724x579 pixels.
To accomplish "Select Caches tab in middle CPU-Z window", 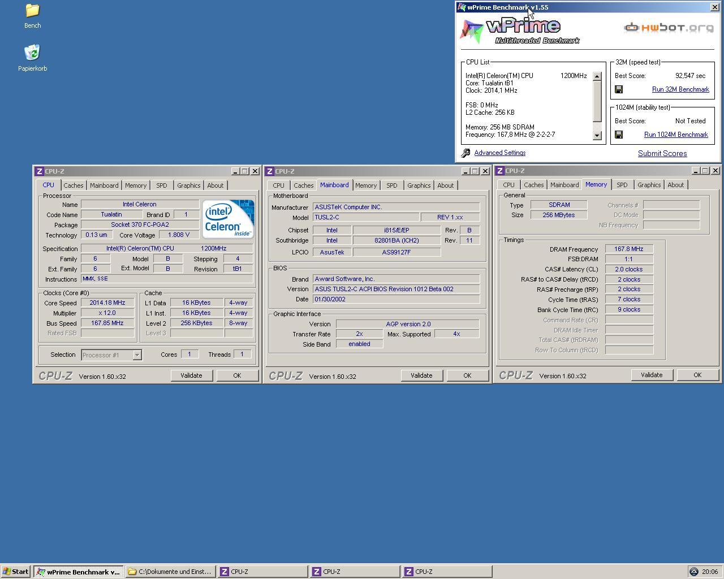I will pos(304,185).
